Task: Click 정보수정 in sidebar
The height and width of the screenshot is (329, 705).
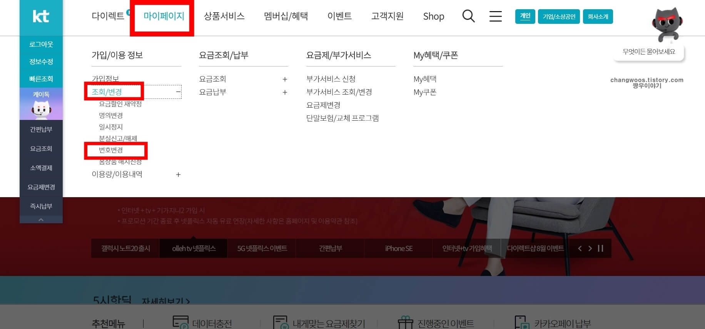Action: click(x=41, y=61)
